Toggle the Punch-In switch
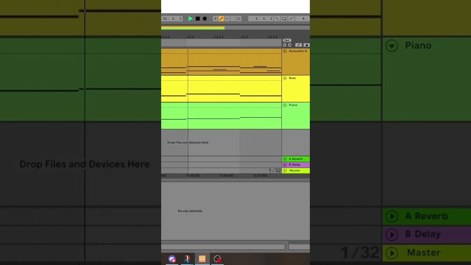471x265 pixels. tap(277, 19)
